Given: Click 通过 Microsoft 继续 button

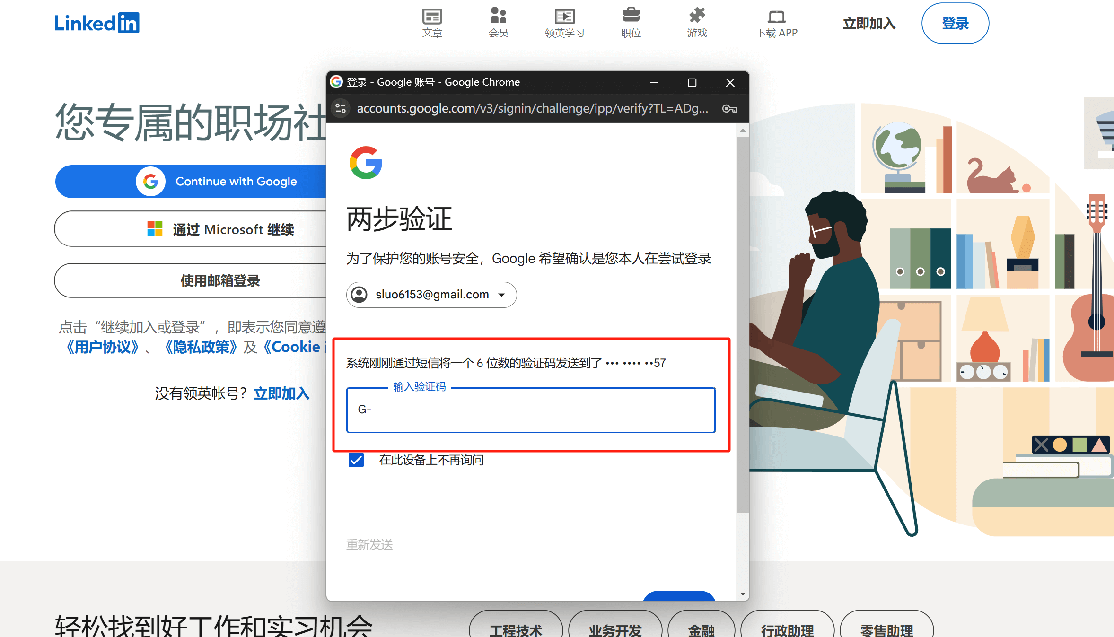Looking at the screenshot, I should [191, 229].
